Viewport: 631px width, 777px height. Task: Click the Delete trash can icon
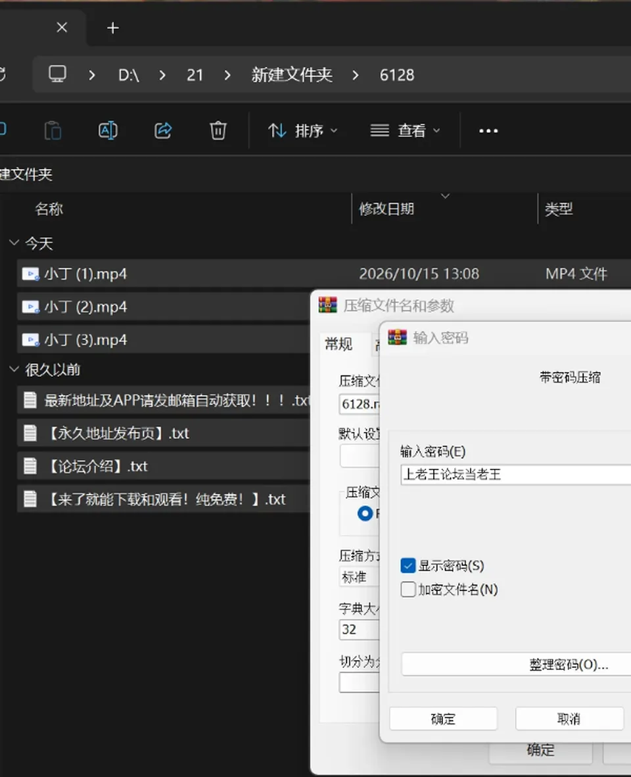[218, 130]
